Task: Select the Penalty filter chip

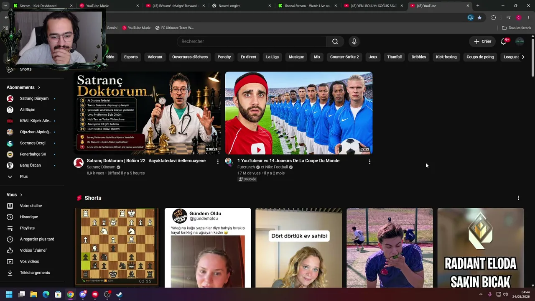Action: point(224,57)
